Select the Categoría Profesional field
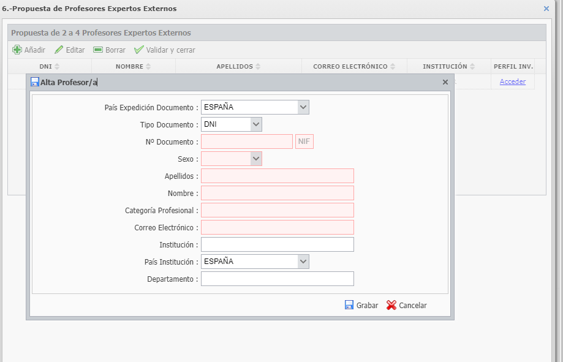 278,210
